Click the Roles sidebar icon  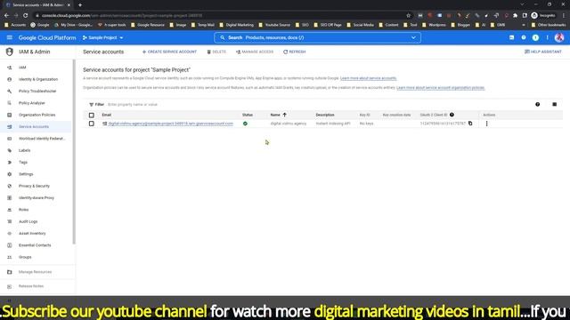10,210
